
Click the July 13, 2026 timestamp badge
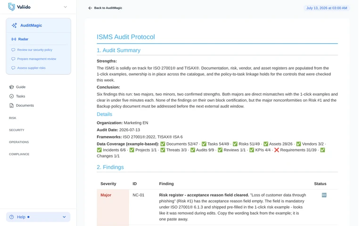(x=327, y=8)
